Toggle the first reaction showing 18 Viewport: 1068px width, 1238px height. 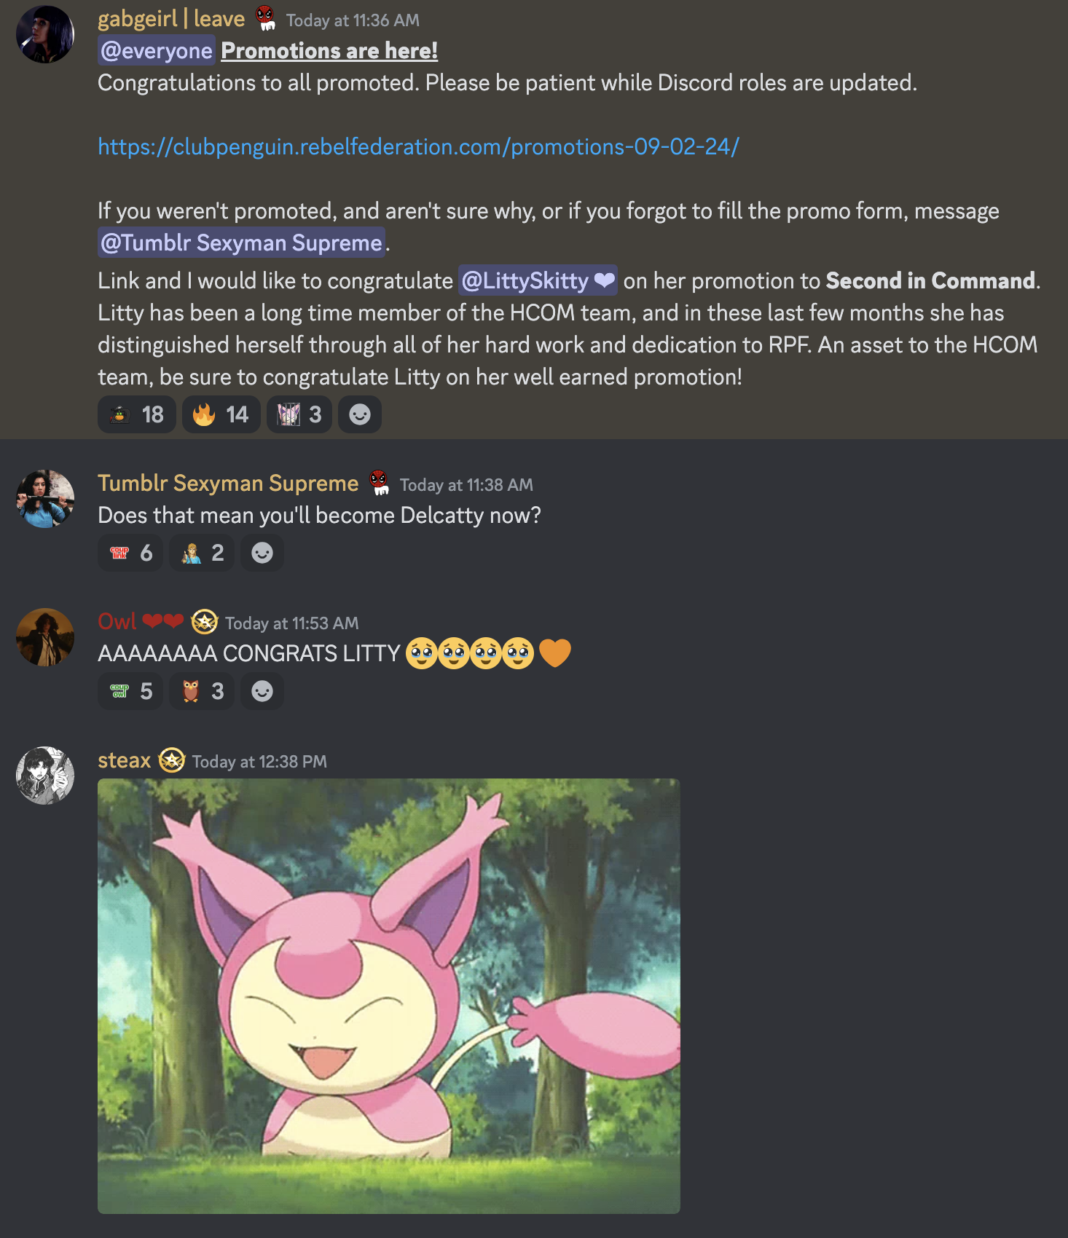coord(136,414)
